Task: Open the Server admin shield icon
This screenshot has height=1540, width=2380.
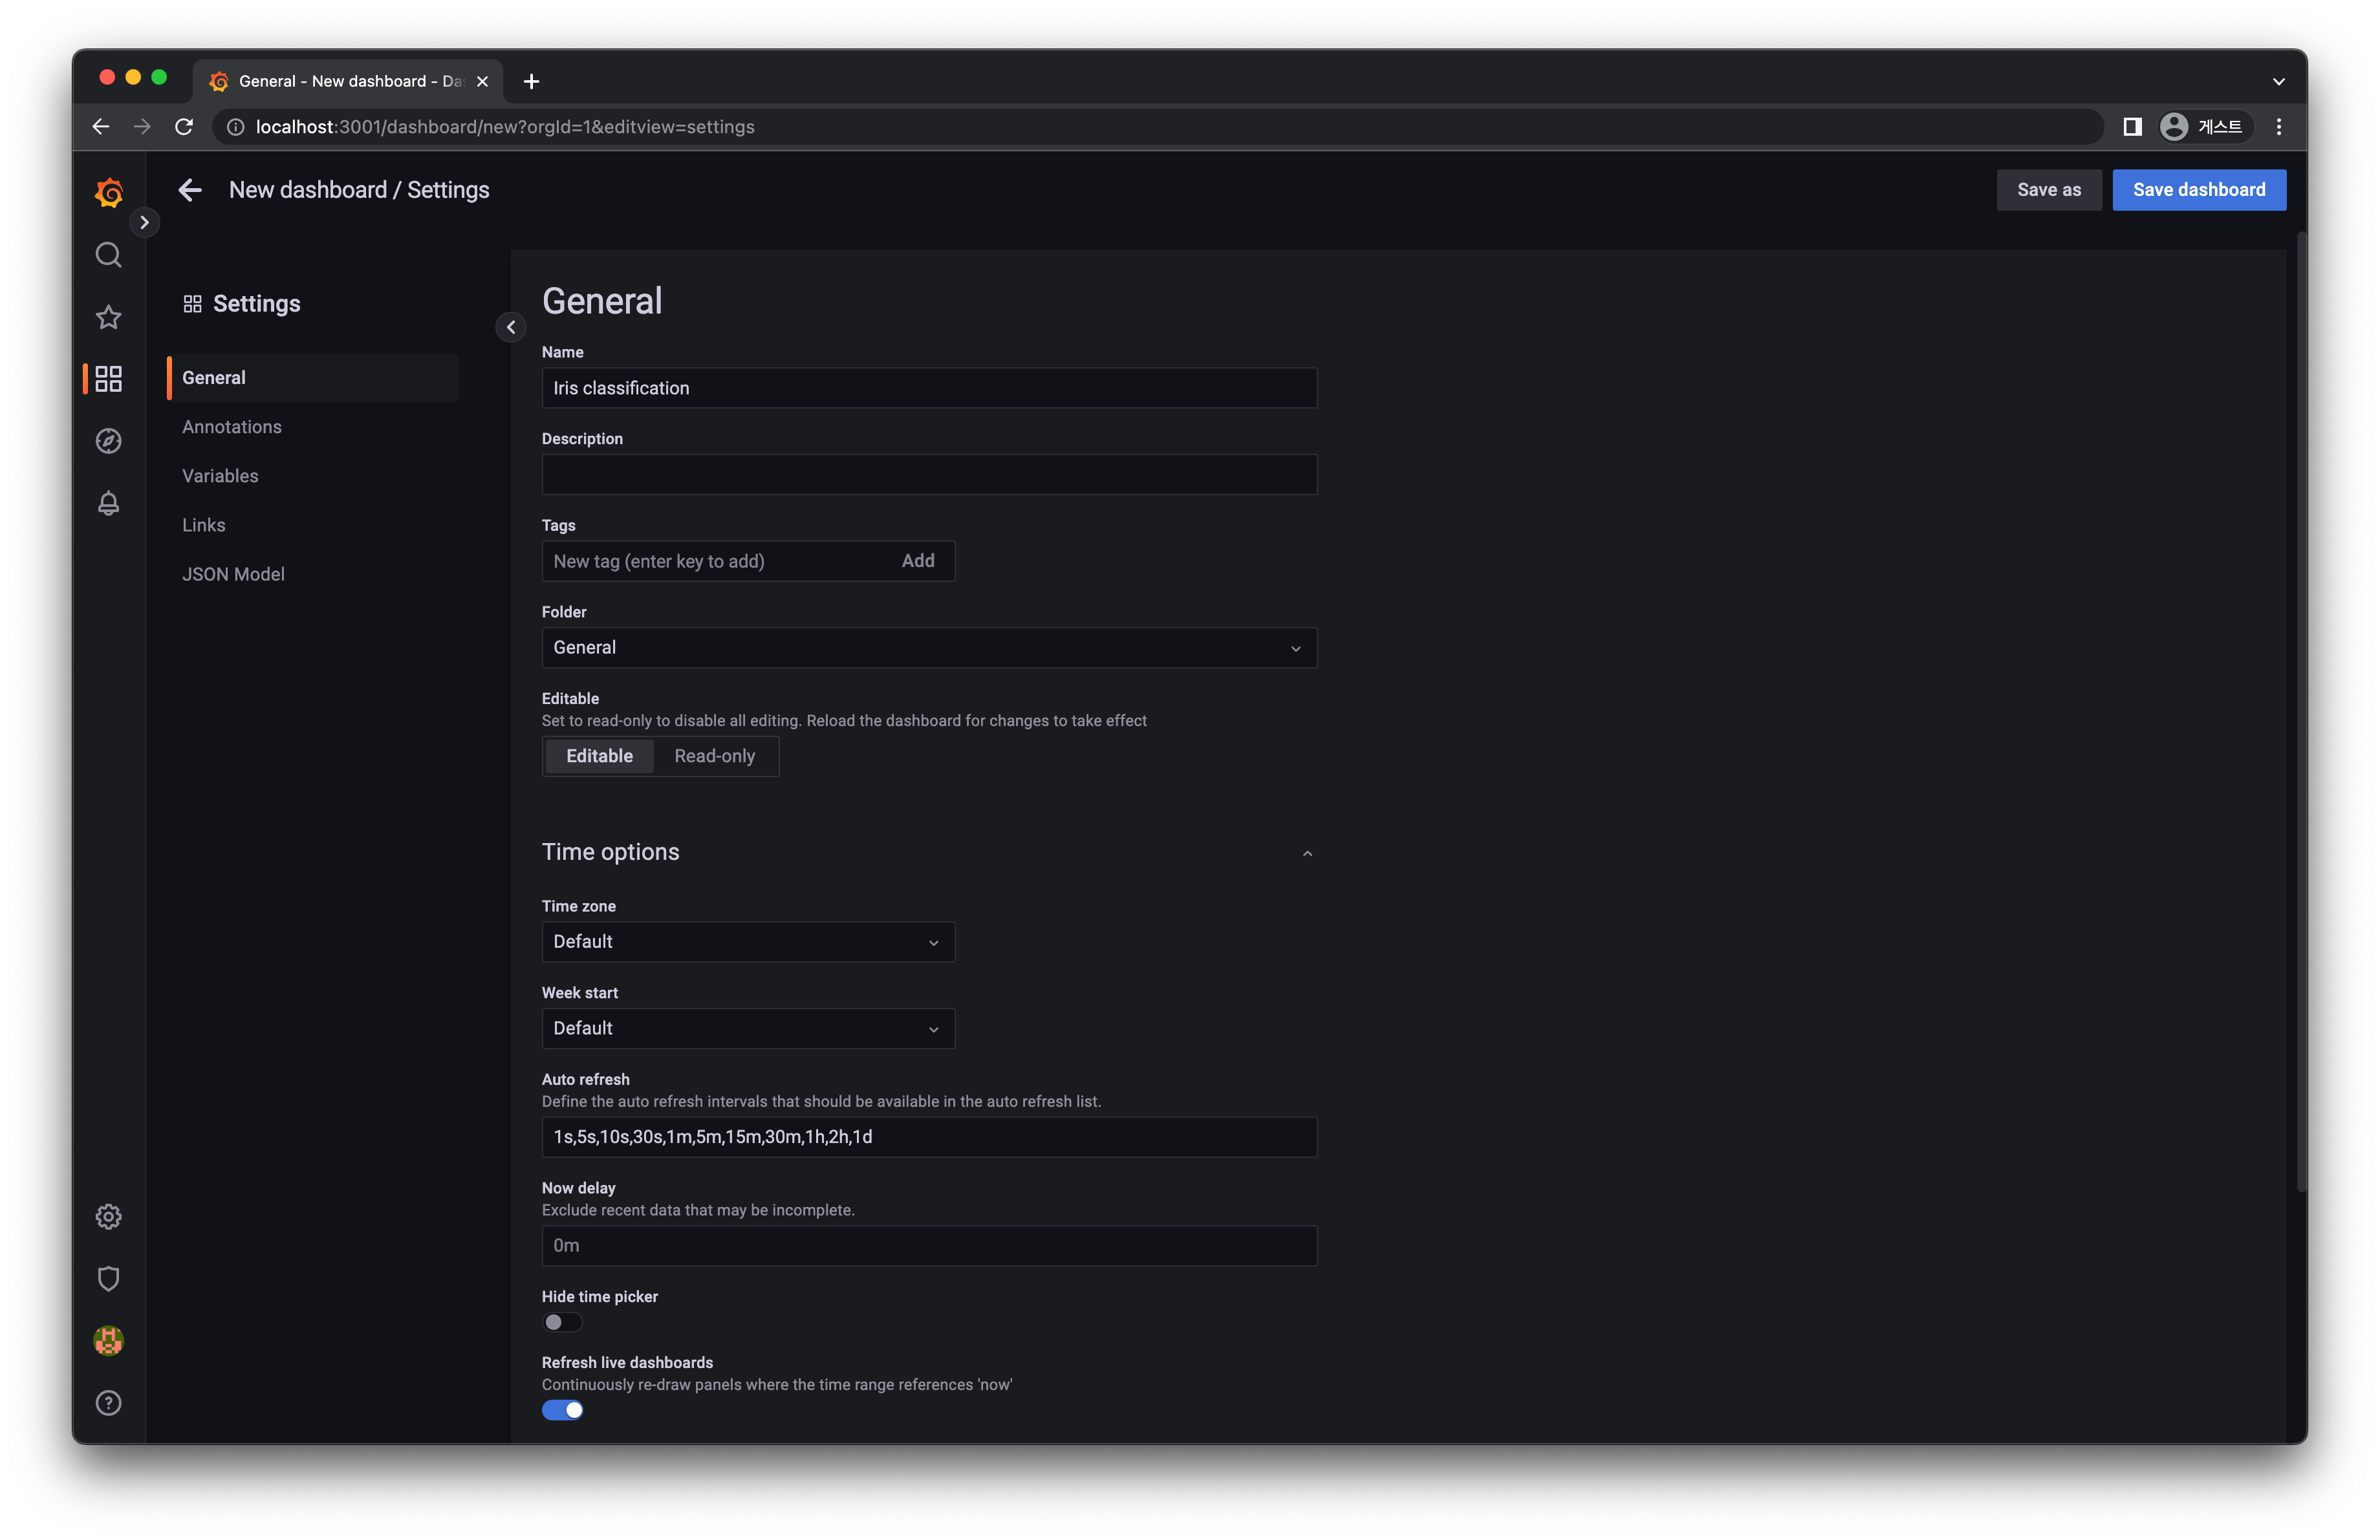Action: point(109,1278)
